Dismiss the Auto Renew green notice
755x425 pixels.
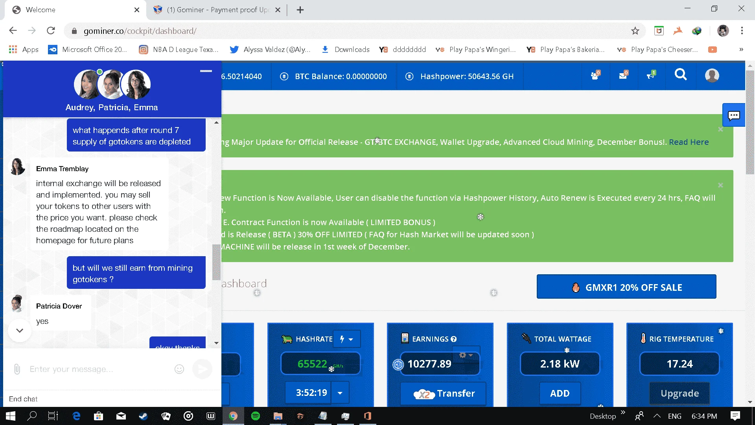[x=720, y=185]
